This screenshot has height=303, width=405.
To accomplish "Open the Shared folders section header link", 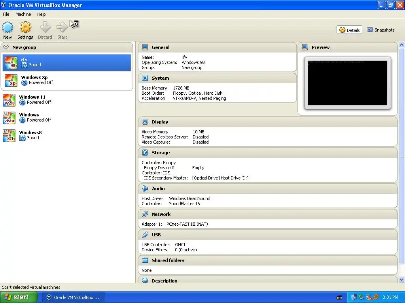I will pyautogui.click(x=168, y=260).
